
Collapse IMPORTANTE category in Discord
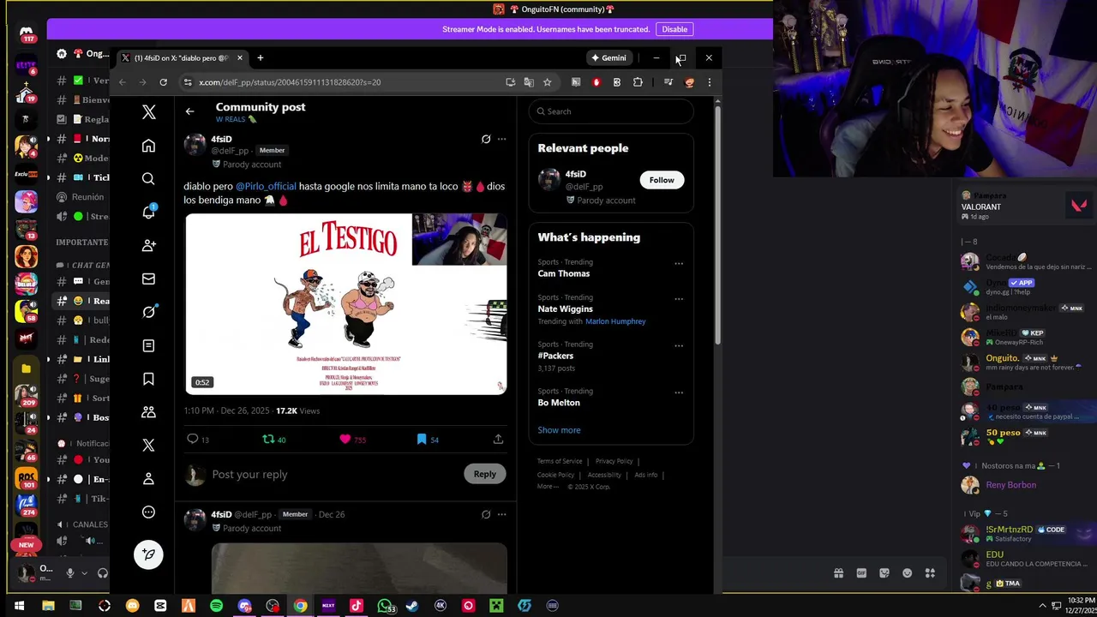pyautogui.click(x=81, y=243)
